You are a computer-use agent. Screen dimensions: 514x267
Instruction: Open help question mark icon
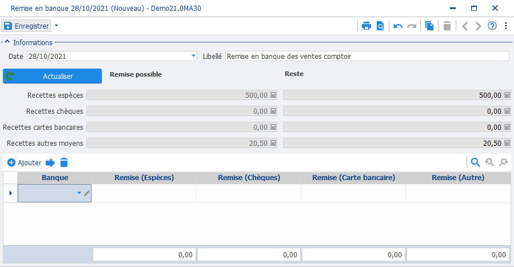click(492, 26)
